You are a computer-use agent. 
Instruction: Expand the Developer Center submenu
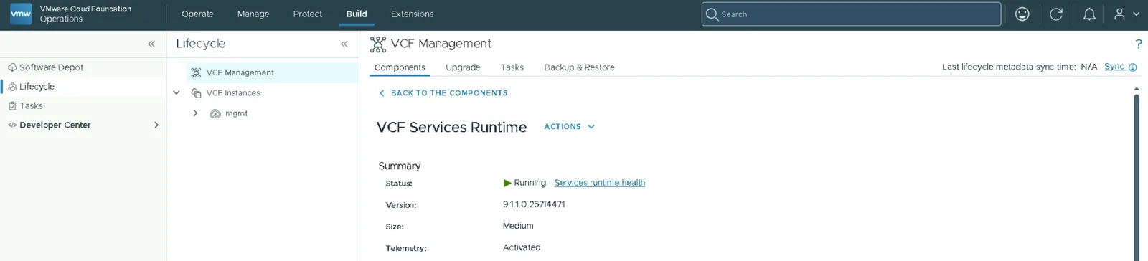tap(156, 125)
